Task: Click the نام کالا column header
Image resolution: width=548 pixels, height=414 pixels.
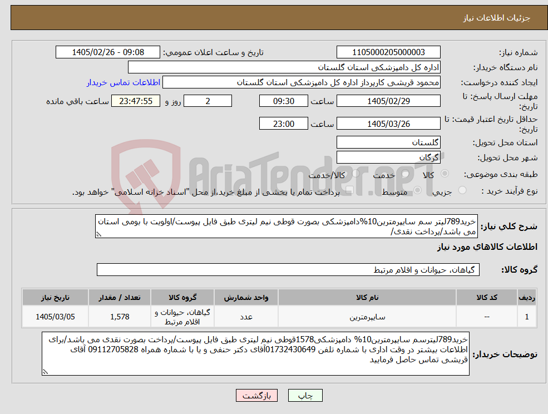Action: tap(367, 297)
